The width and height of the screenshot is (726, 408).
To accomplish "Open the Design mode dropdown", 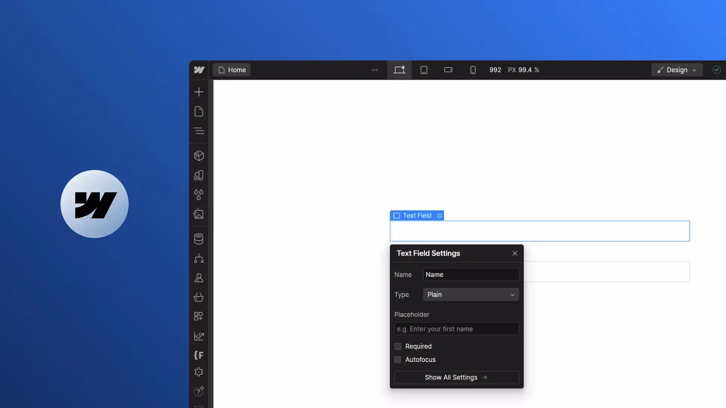I will 676,70.
